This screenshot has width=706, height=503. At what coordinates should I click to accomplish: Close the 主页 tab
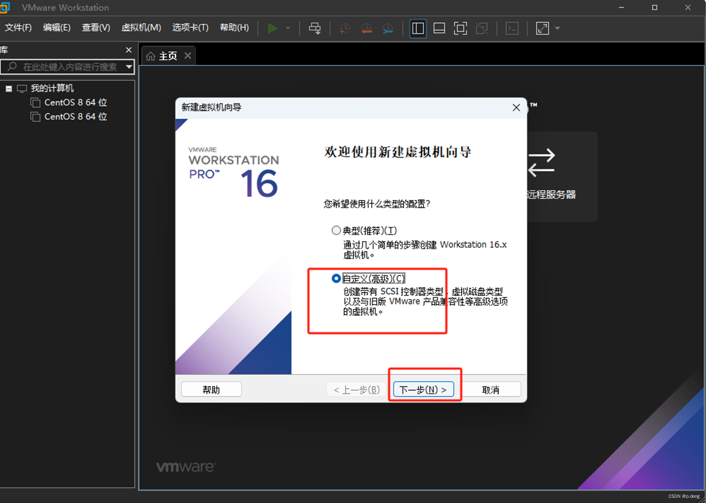point(188,55)
